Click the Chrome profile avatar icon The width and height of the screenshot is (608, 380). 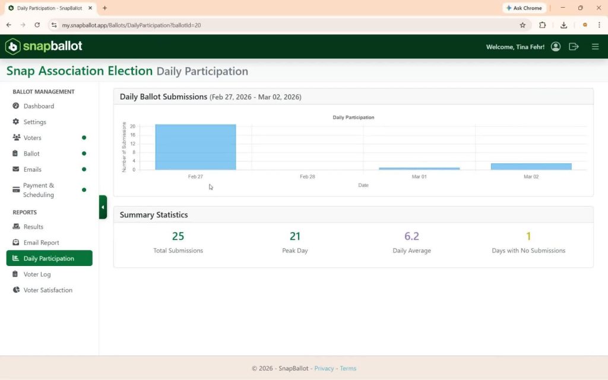tap(585, 25)
